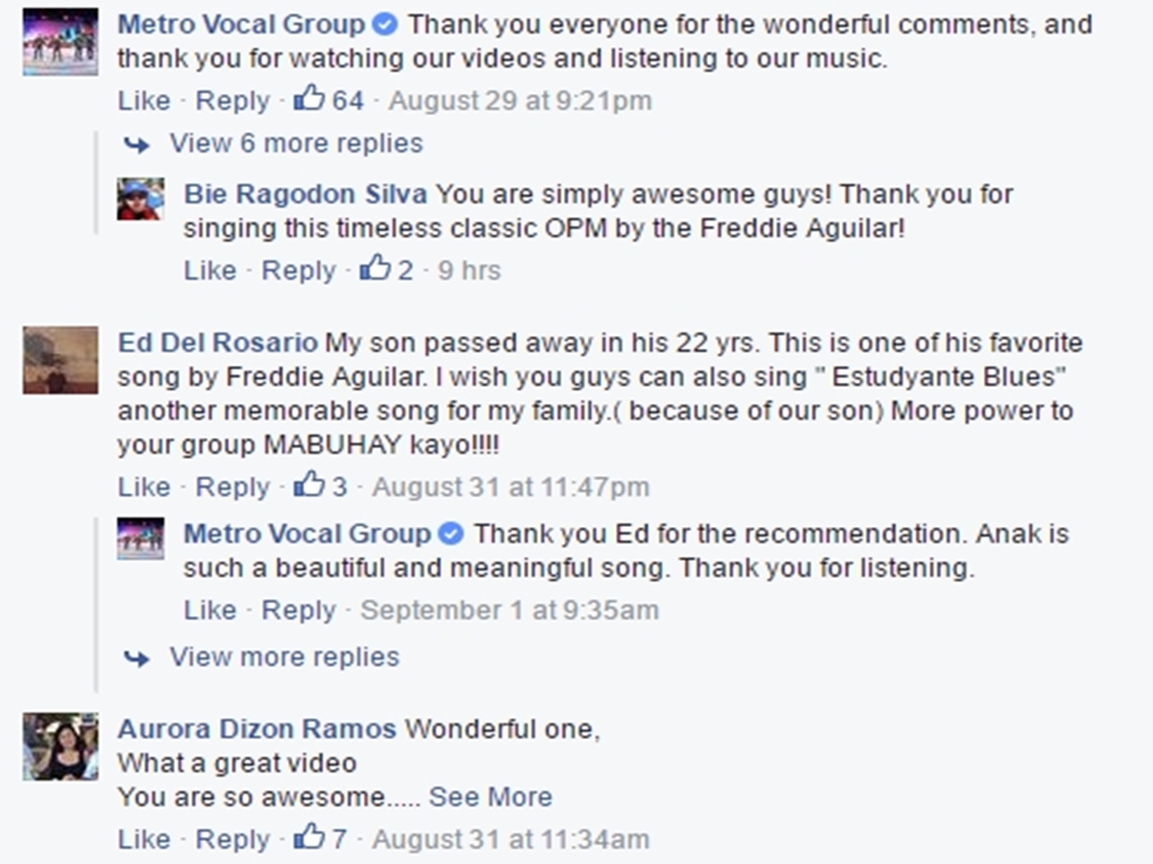Like Metro Vocal Group's top comment

tap(143, 100)
